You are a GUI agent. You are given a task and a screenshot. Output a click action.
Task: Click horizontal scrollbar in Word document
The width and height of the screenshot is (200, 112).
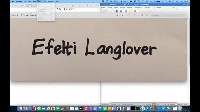pyautogui.click(x=144, y=102)
